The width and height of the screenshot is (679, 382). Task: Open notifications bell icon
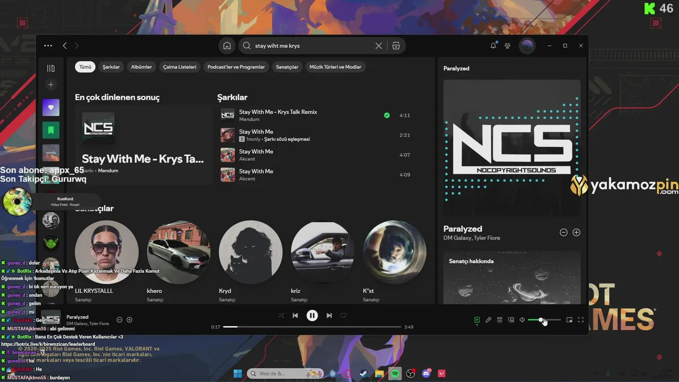[493, 46]
